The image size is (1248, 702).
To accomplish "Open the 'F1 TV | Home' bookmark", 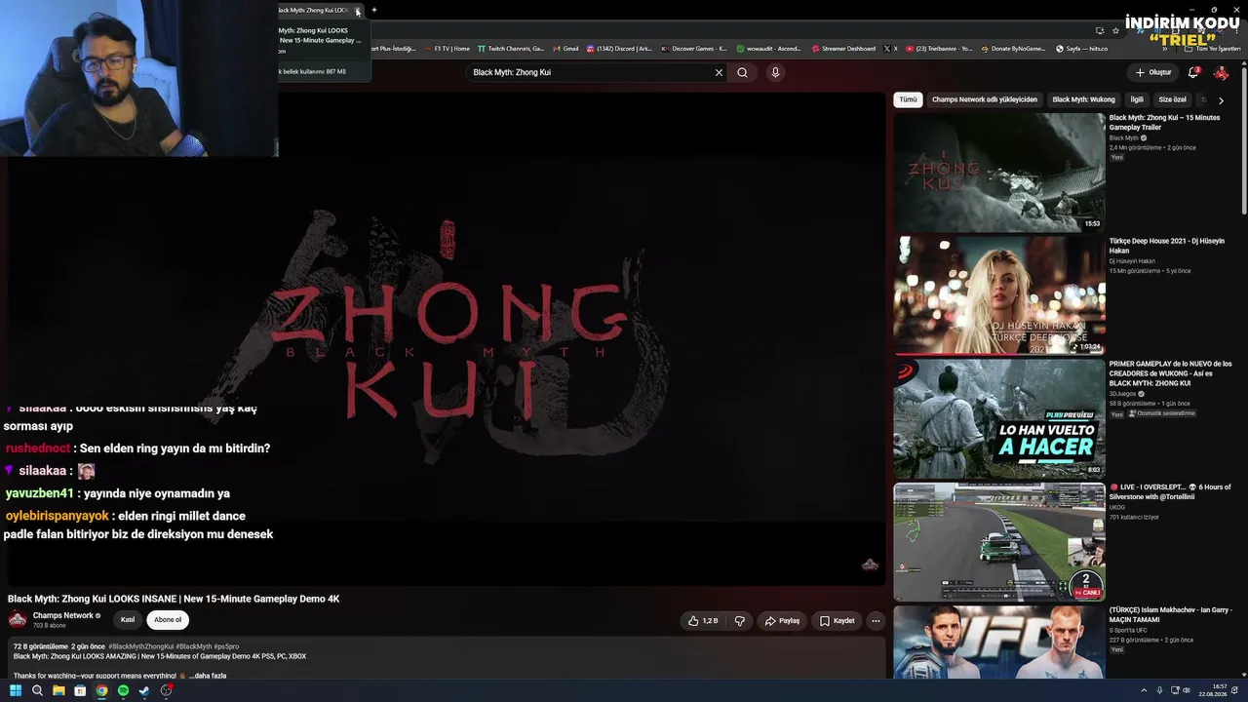I will tap(447, 49).
